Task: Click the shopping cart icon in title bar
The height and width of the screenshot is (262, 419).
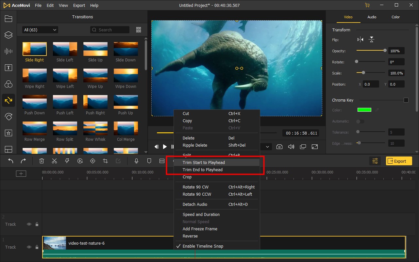Action: 367,5
